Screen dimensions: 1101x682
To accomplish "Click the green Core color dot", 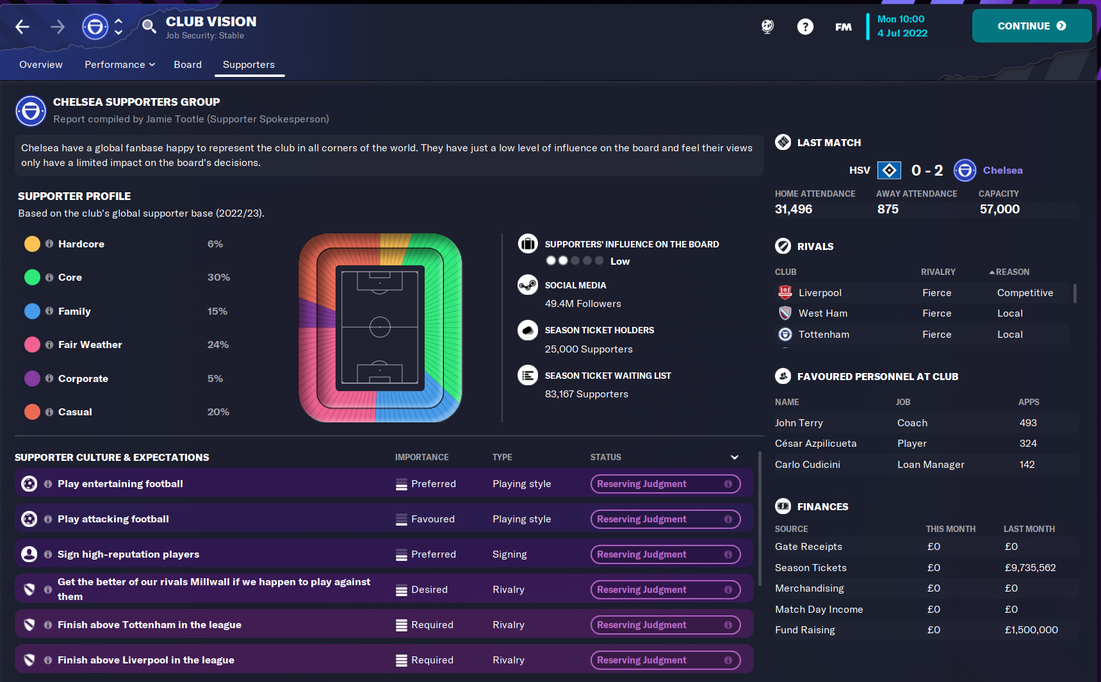I will [32, 278].
